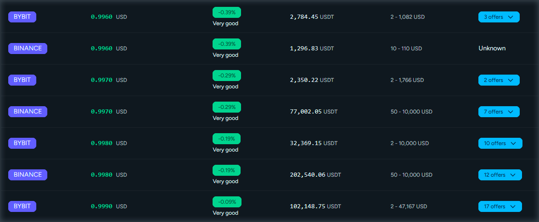Click the -0.09% Very good badge
The width and height of the screenshot is (539, 222).
[227, 202]
